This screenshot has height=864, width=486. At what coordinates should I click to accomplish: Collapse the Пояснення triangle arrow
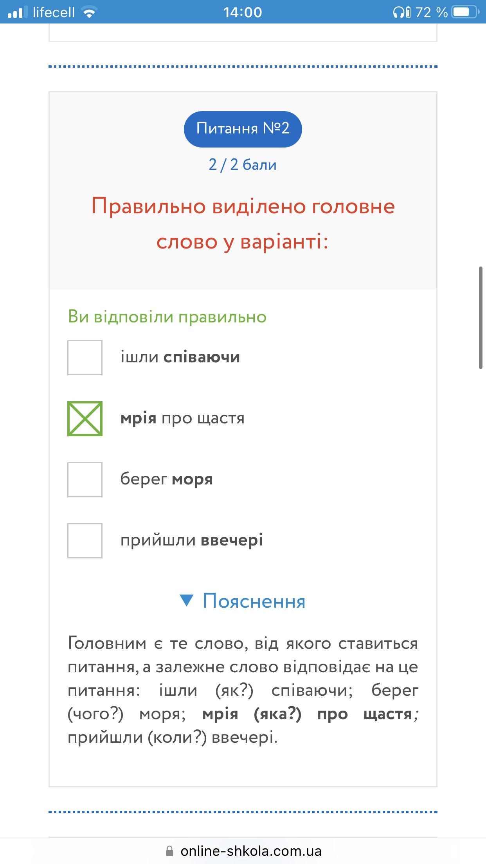point(186,601)
